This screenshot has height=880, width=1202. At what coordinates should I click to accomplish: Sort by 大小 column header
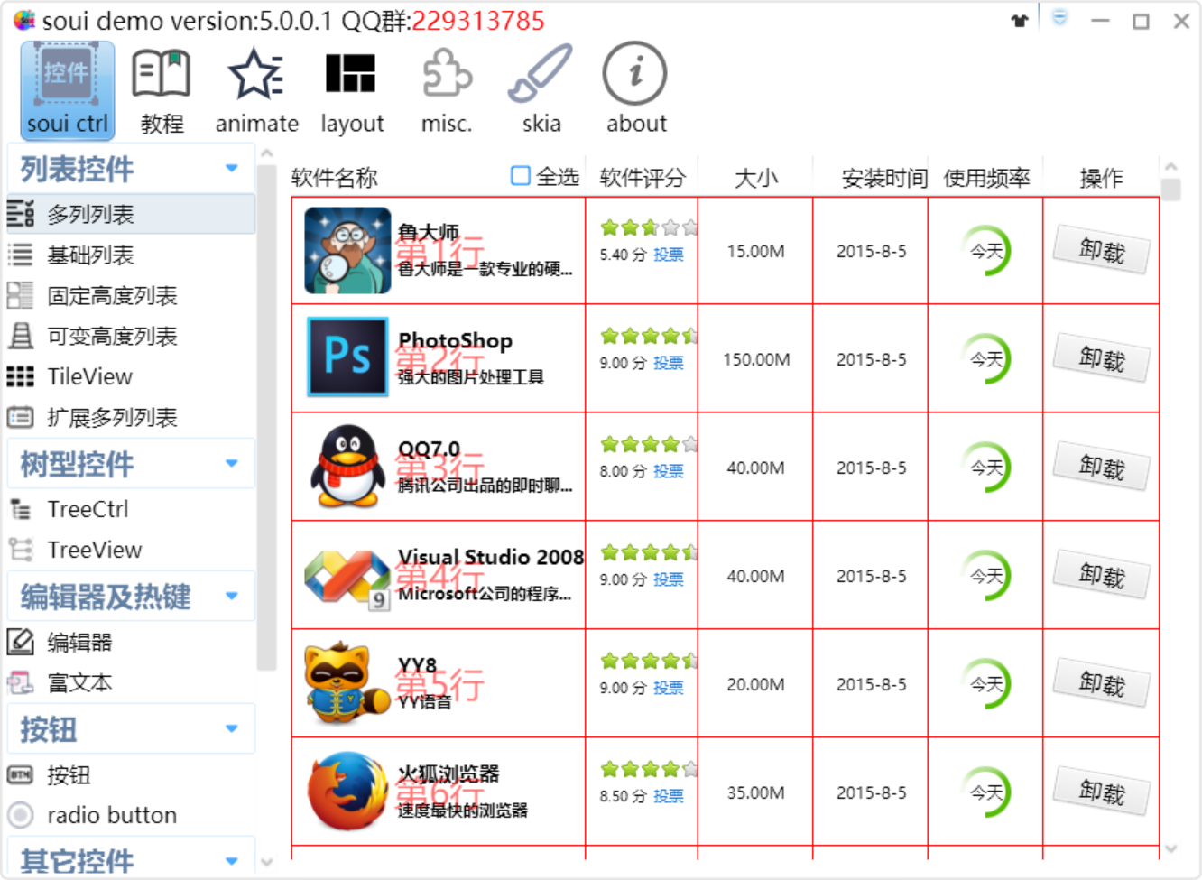tap(755, 178)
